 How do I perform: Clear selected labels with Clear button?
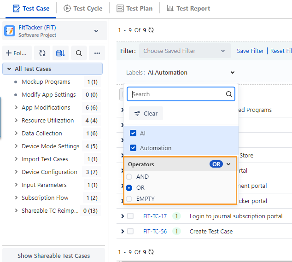[x=146, y=113]
